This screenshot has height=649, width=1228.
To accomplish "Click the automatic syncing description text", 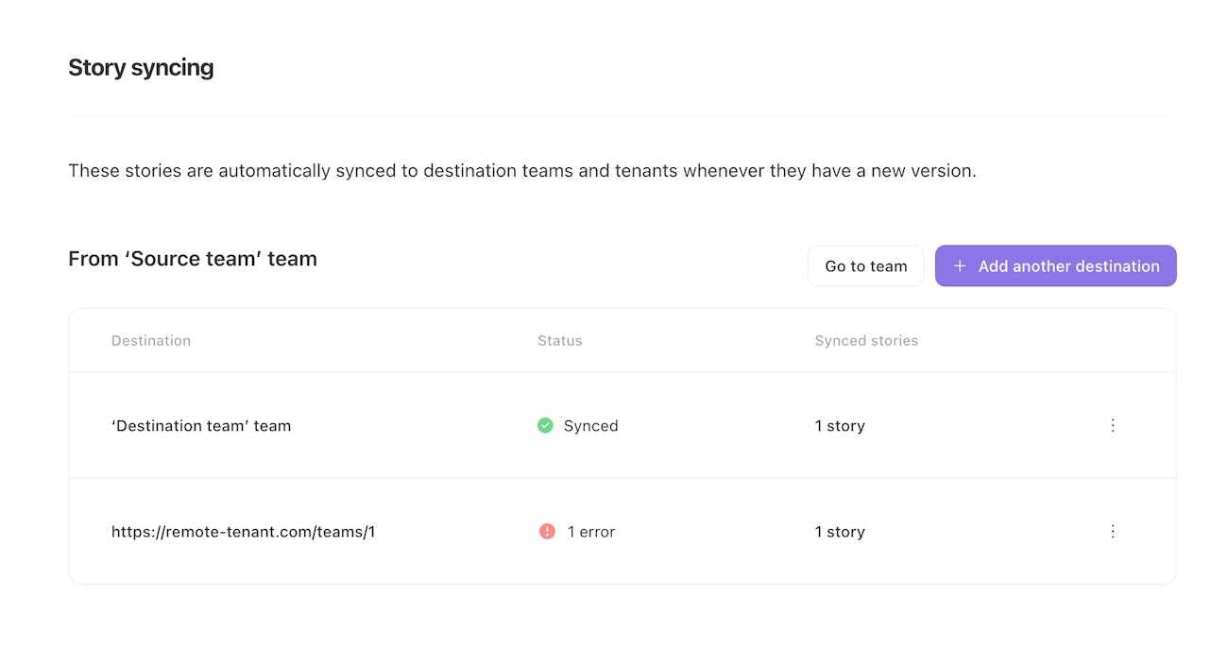I will point(521,172).
